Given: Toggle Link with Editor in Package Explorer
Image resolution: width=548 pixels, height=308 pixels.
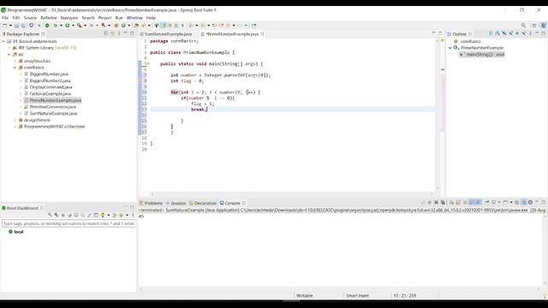Looking at the screenshot, I should [112, 33].
